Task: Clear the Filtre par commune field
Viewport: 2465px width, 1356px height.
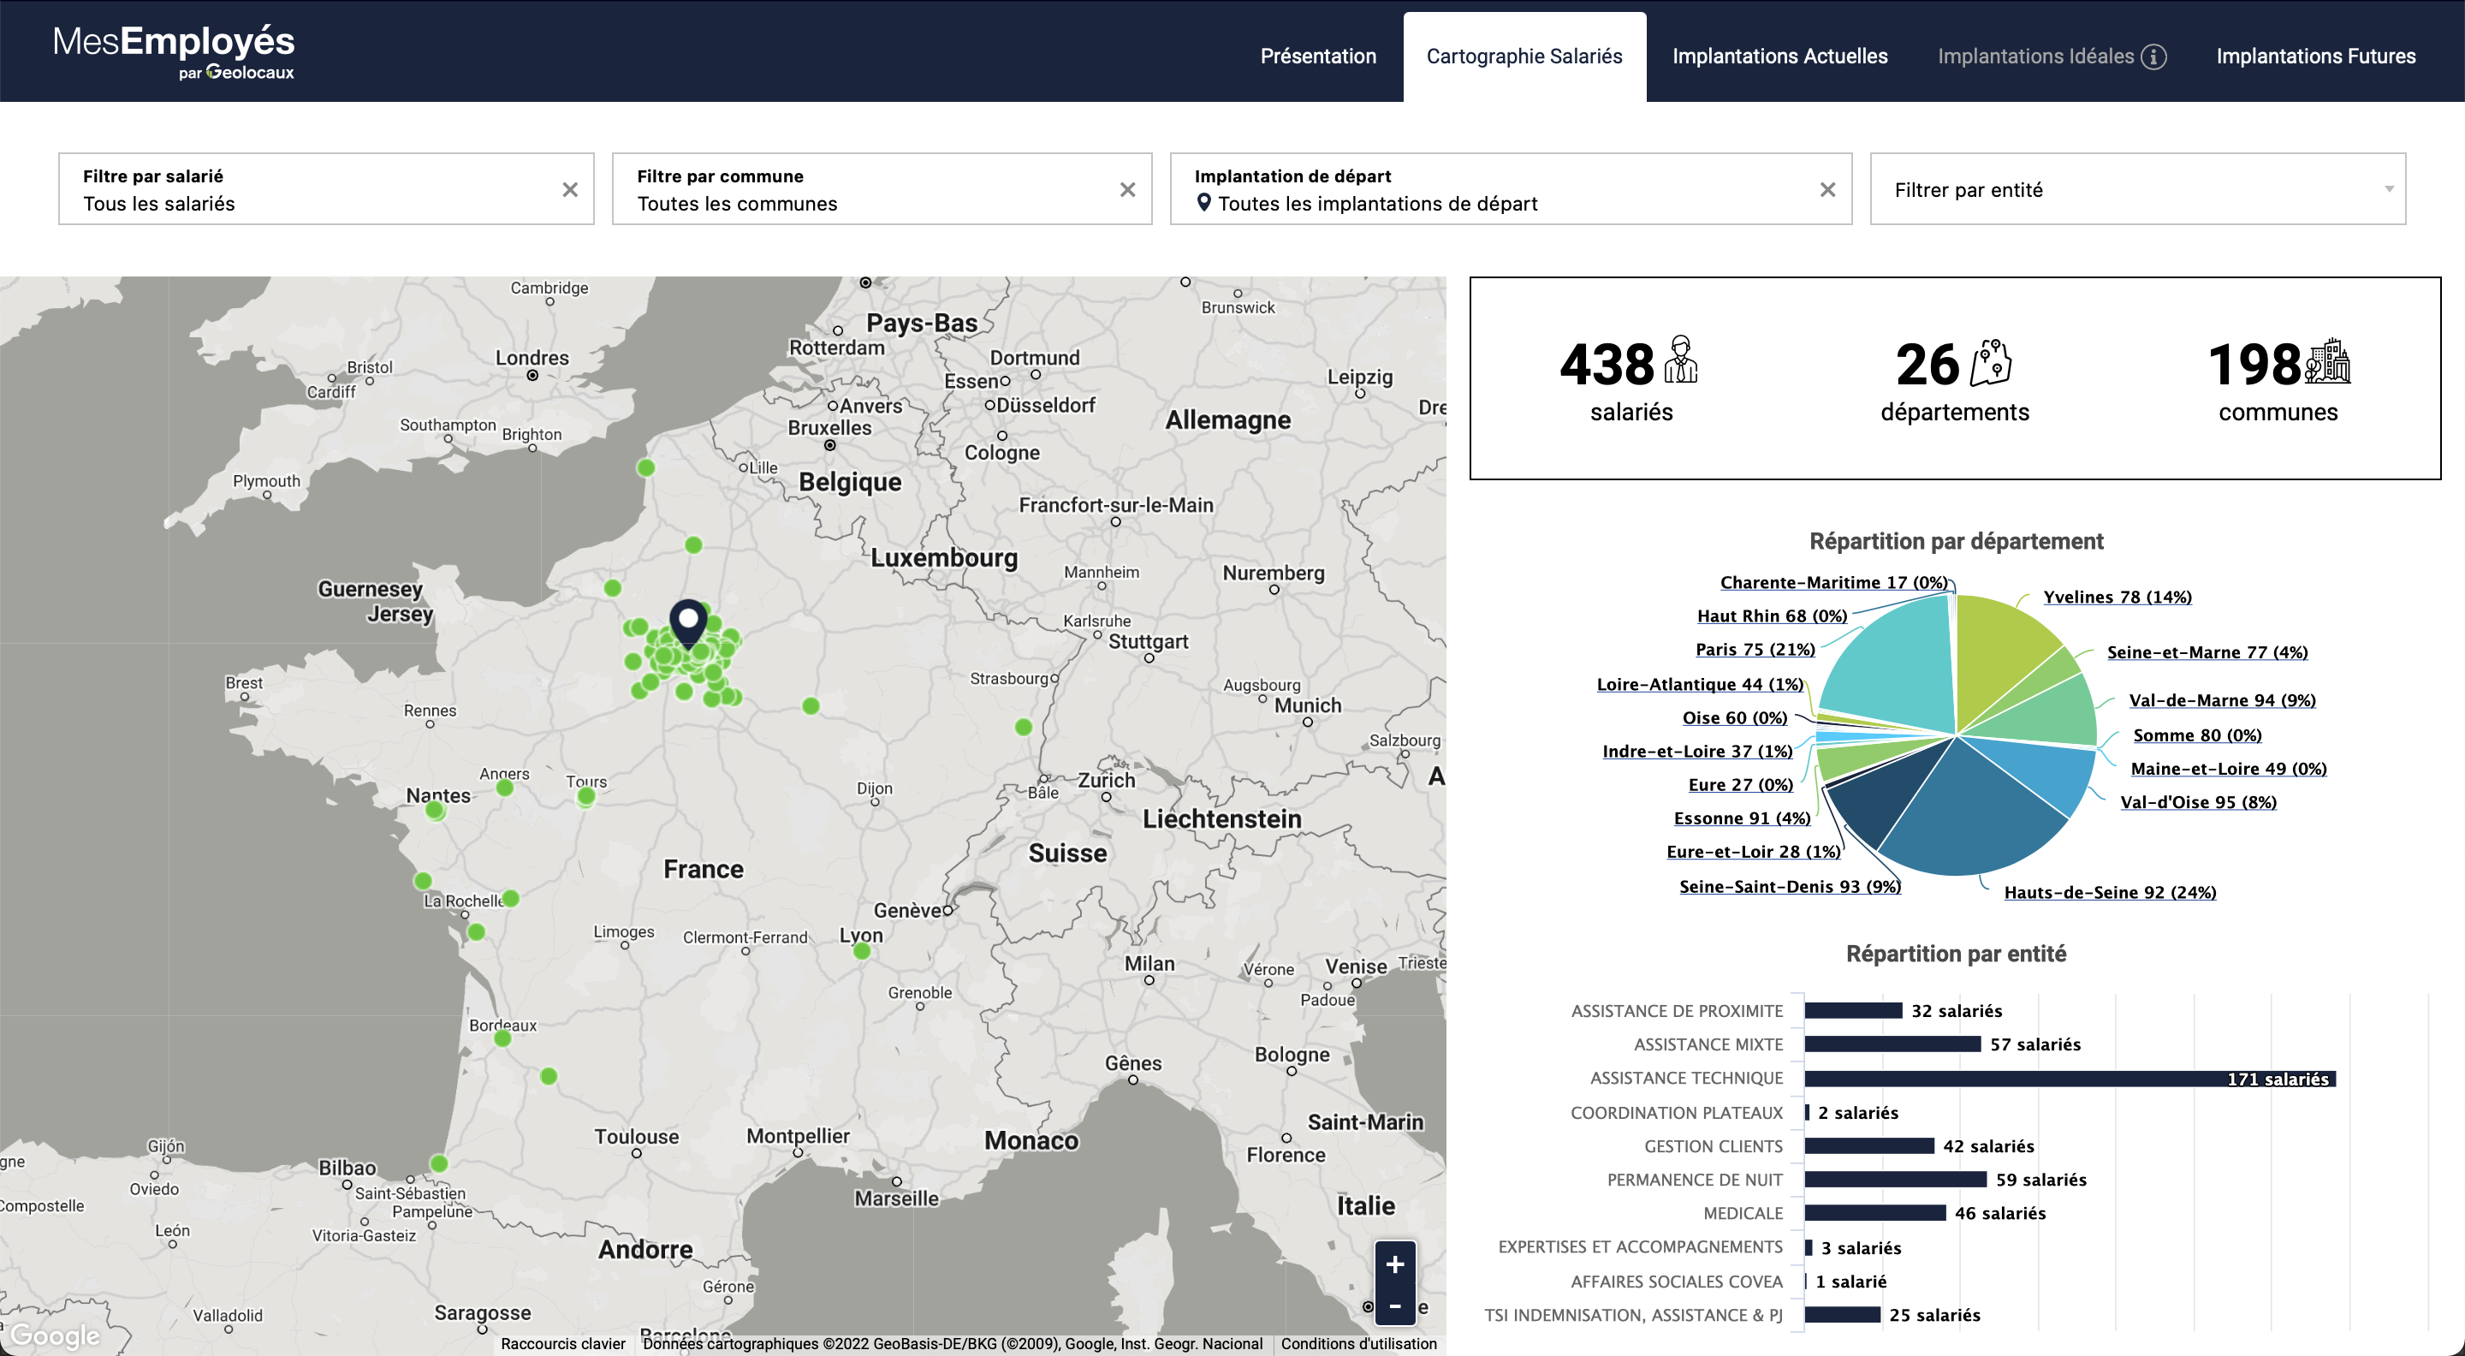Action: [1127, 189]
